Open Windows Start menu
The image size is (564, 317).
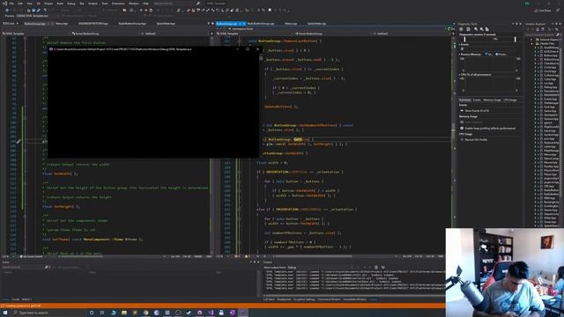[x=5, y=313]
